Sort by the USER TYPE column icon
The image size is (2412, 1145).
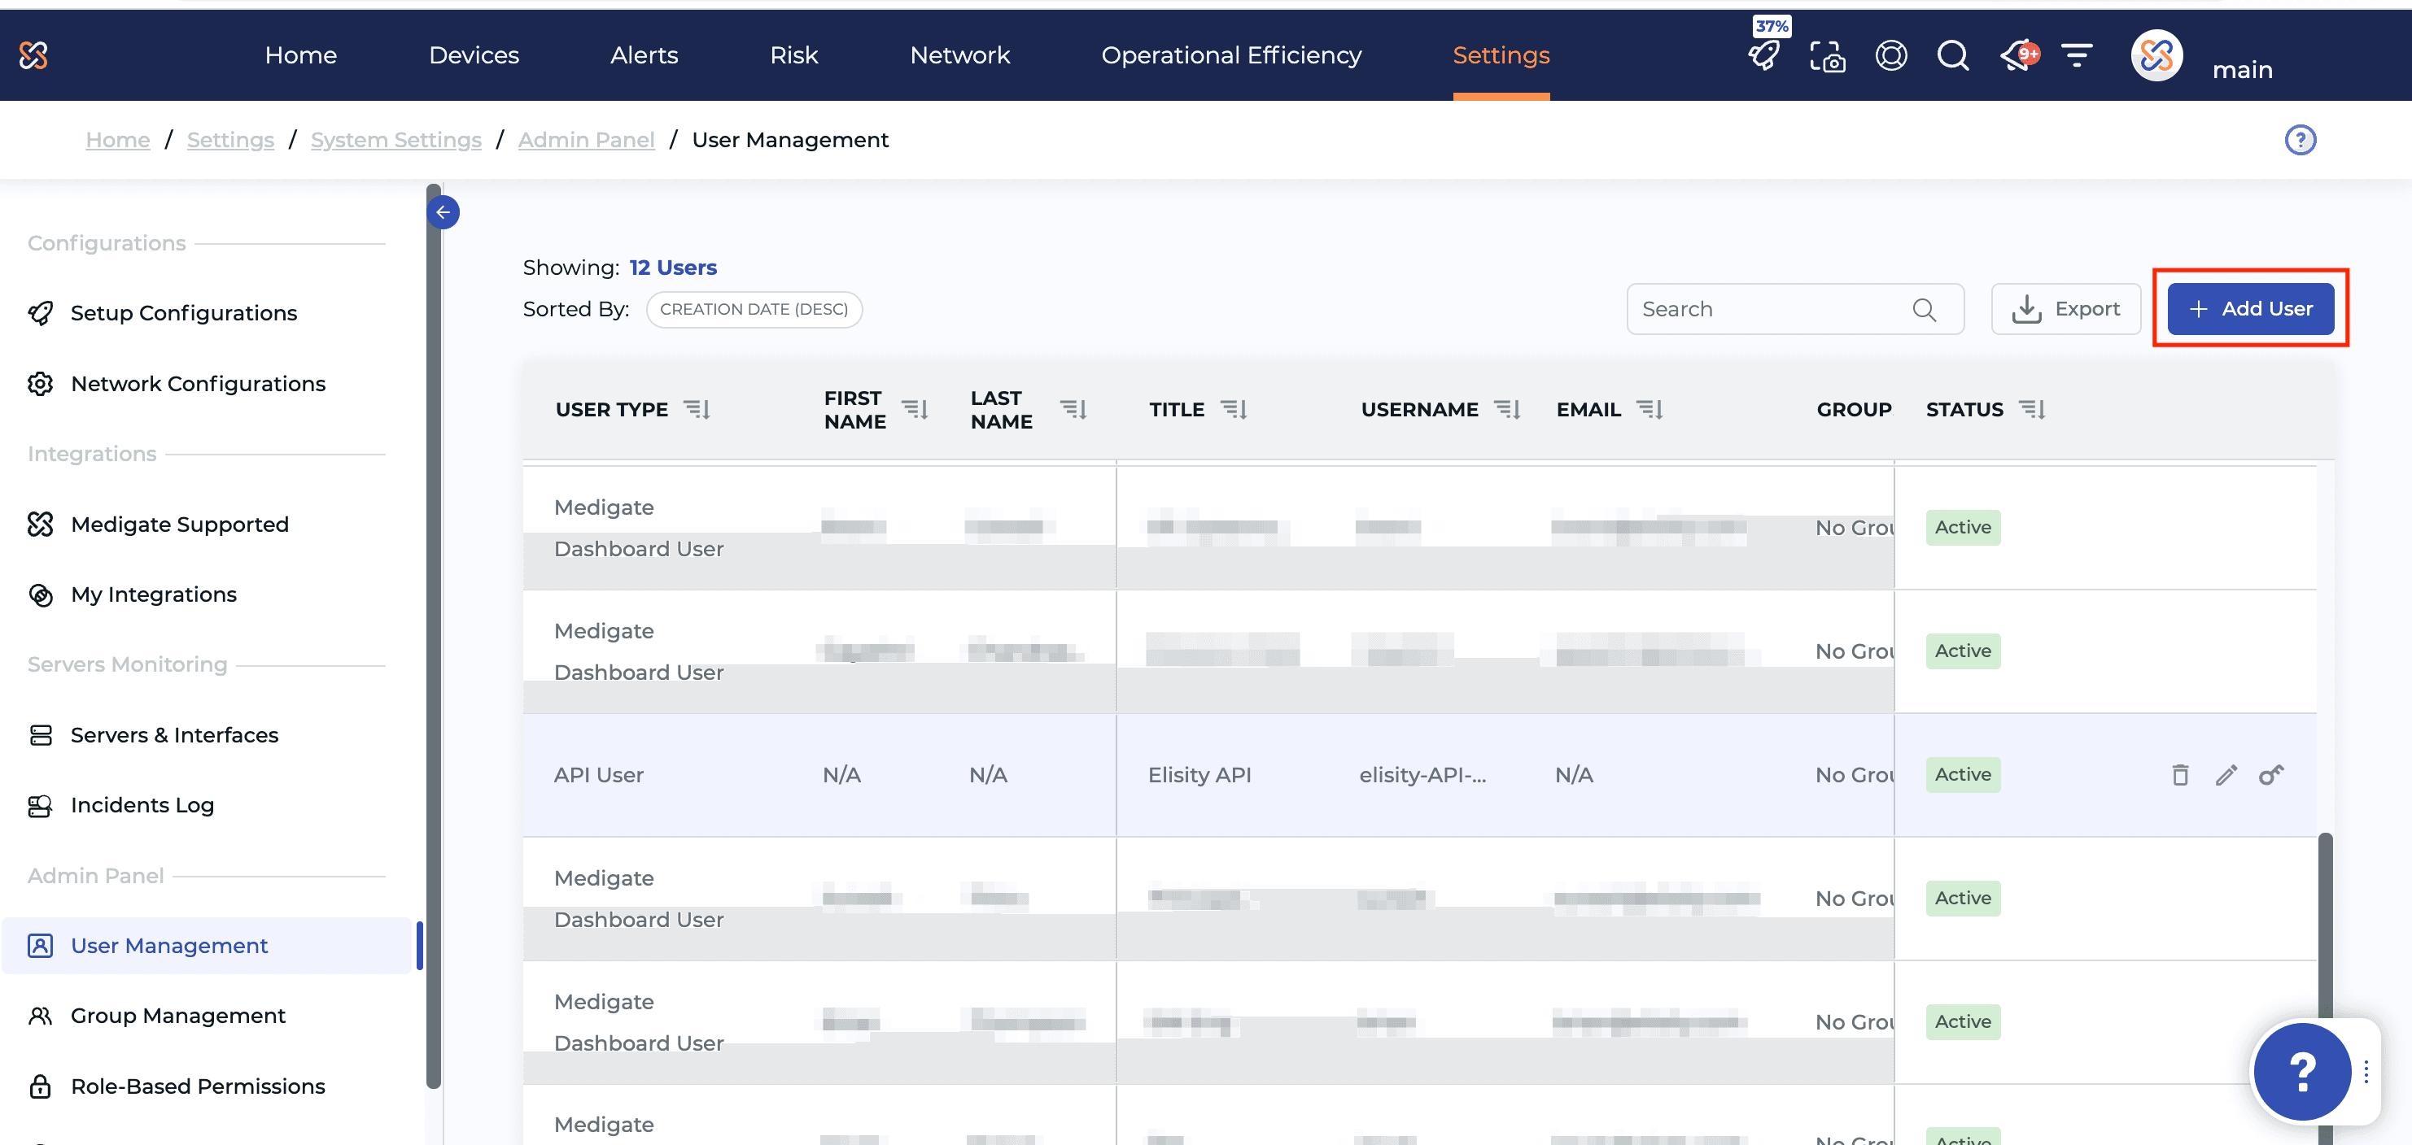point(697,409)
